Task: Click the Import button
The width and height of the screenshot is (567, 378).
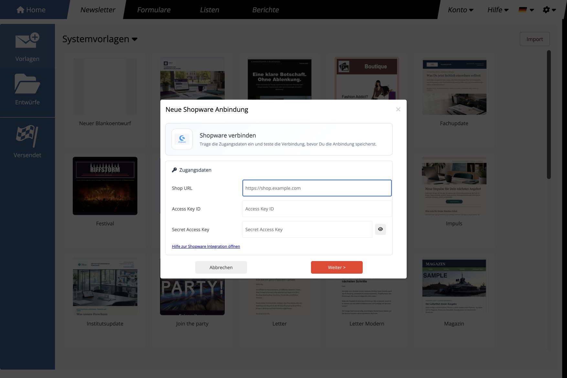Action: tap(535, 39)
